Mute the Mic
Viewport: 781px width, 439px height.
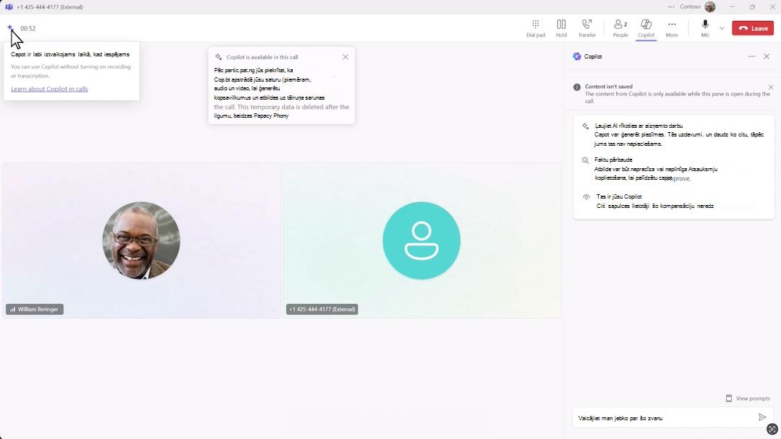tap(705, 28)
